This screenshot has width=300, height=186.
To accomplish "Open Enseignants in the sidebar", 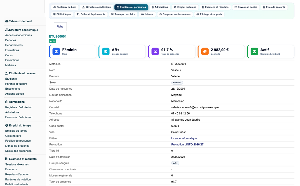I will coord(13,89).
